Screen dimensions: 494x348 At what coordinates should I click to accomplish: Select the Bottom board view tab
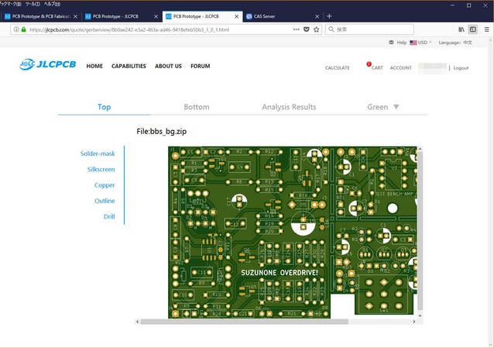(x=197, y=107)
